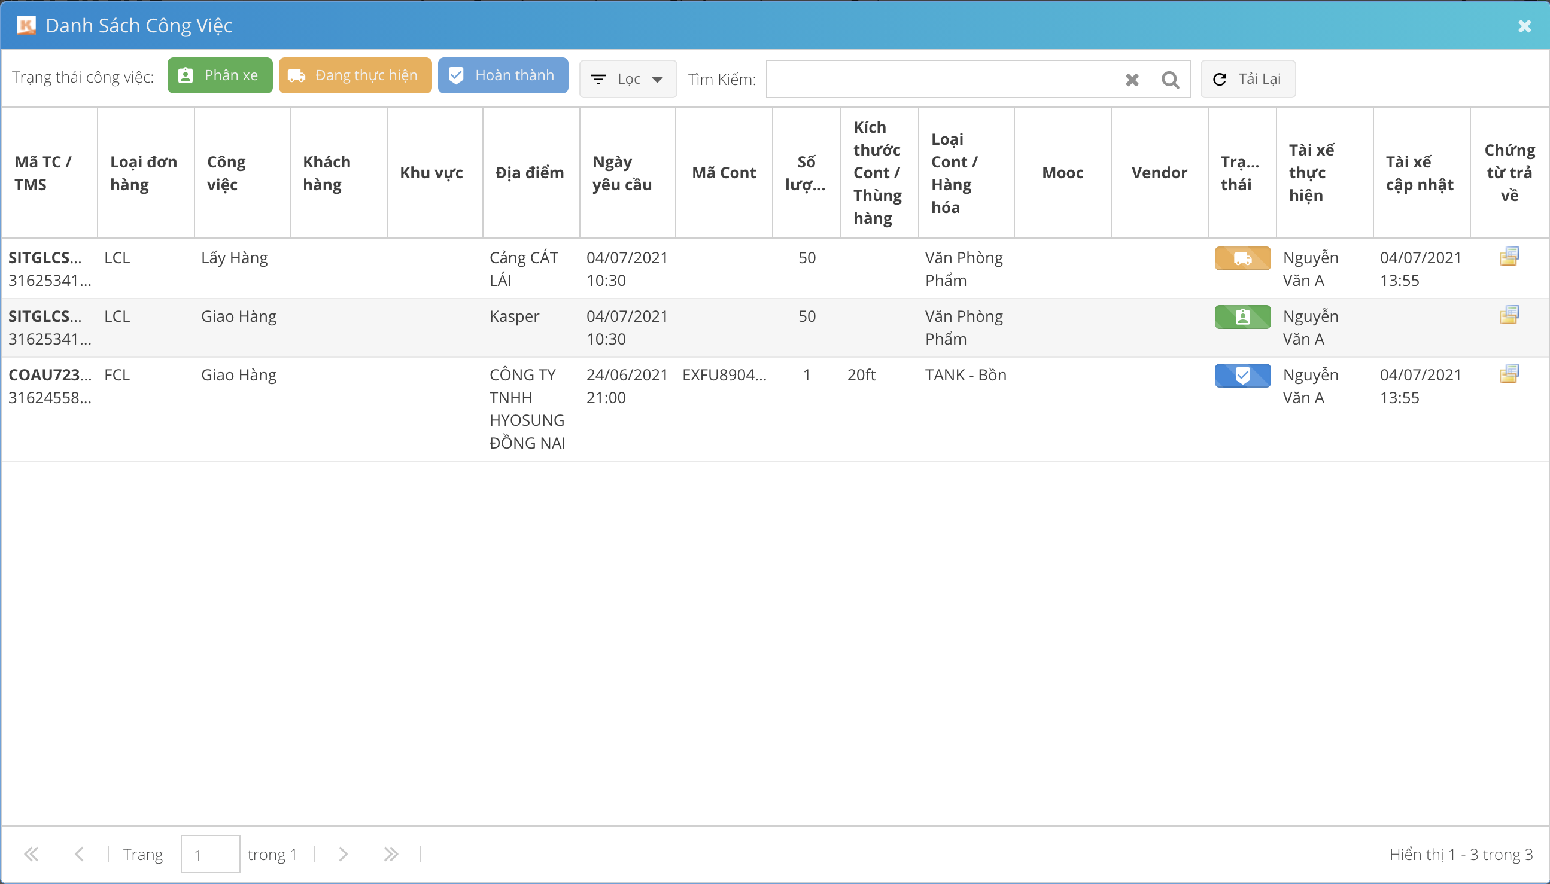Toggle the Hoàn thành status filter
Screen dimensions: 1550x884
tap(502, 75)
